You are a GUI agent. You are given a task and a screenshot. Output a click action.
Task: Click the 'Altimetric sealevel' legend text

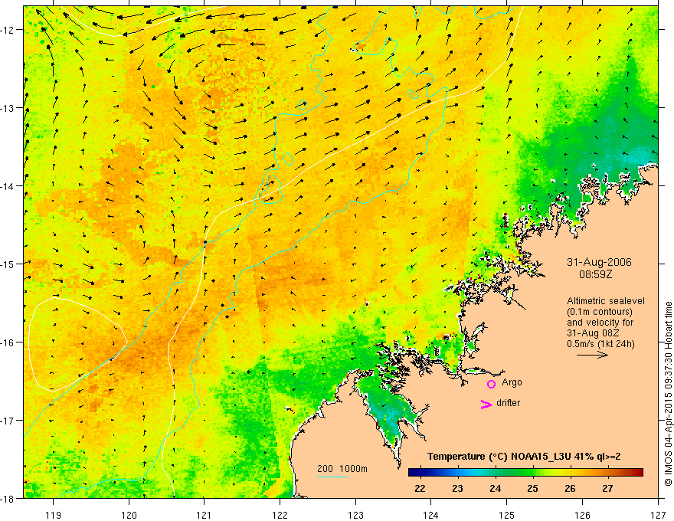[x=606, y=301]
